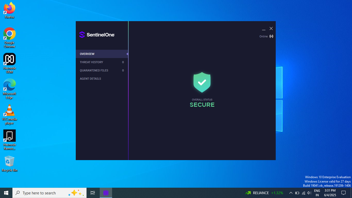Screen dimensions: 352x198
Task: Select the Recycle Bin desktop icon
Action: tap(10, 163)
